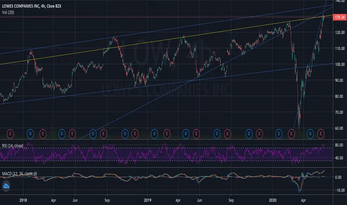
Task: Click the 60.00 price axis label
Action: 340,128
